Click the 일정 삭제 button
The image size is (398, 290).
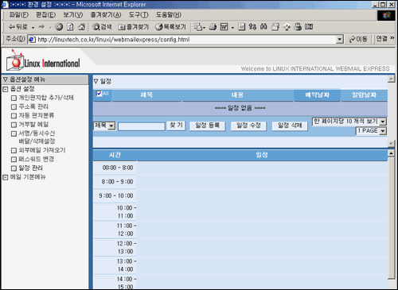point(290,126)
